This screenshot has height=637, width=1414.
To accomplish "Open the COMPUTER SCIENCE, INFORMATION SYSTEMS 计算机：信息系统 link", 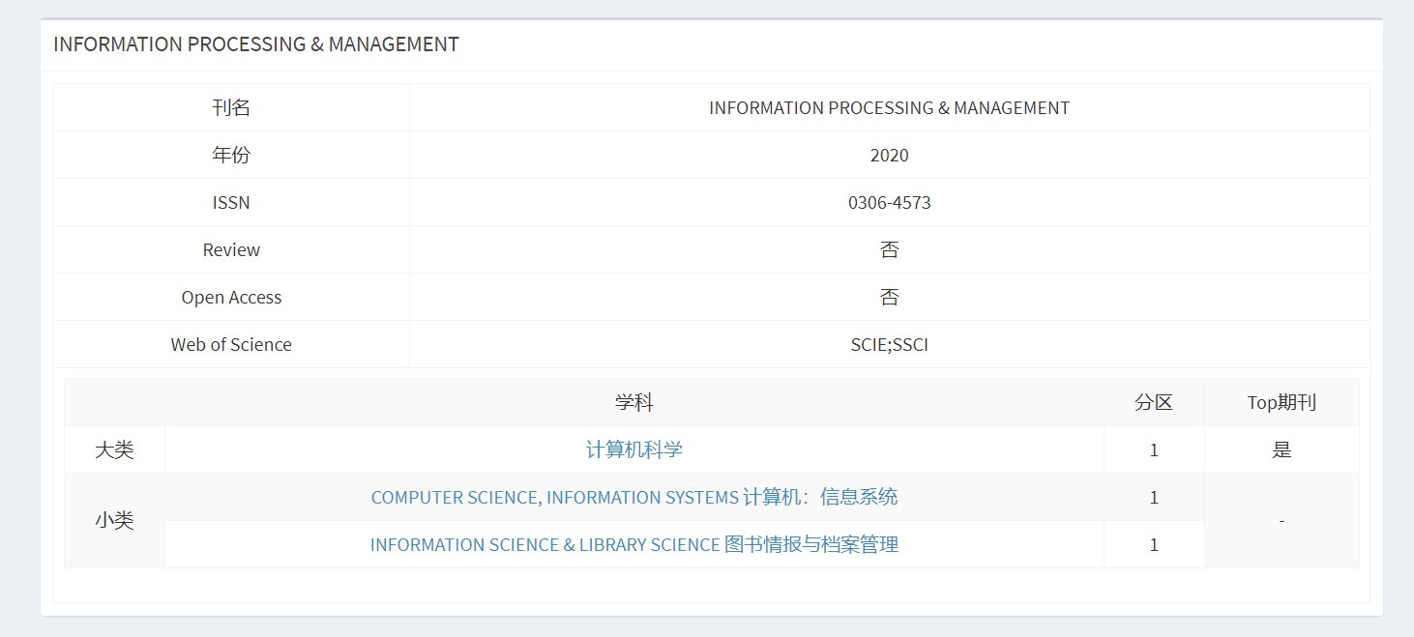I will (634, 497).
